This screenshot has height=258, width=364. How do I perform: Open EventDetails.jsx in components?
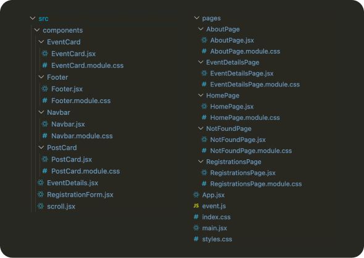click(72, 183)
